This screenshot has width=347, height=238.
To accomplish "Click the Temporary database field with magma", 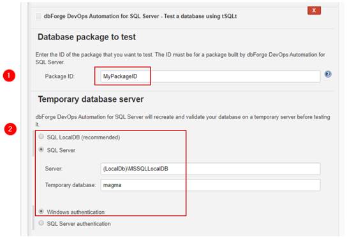I will coord(210,185).
